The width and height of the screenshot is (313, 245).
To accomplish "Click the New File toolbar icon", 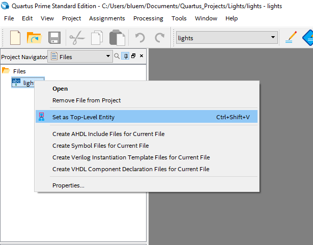I will (15, 38).
